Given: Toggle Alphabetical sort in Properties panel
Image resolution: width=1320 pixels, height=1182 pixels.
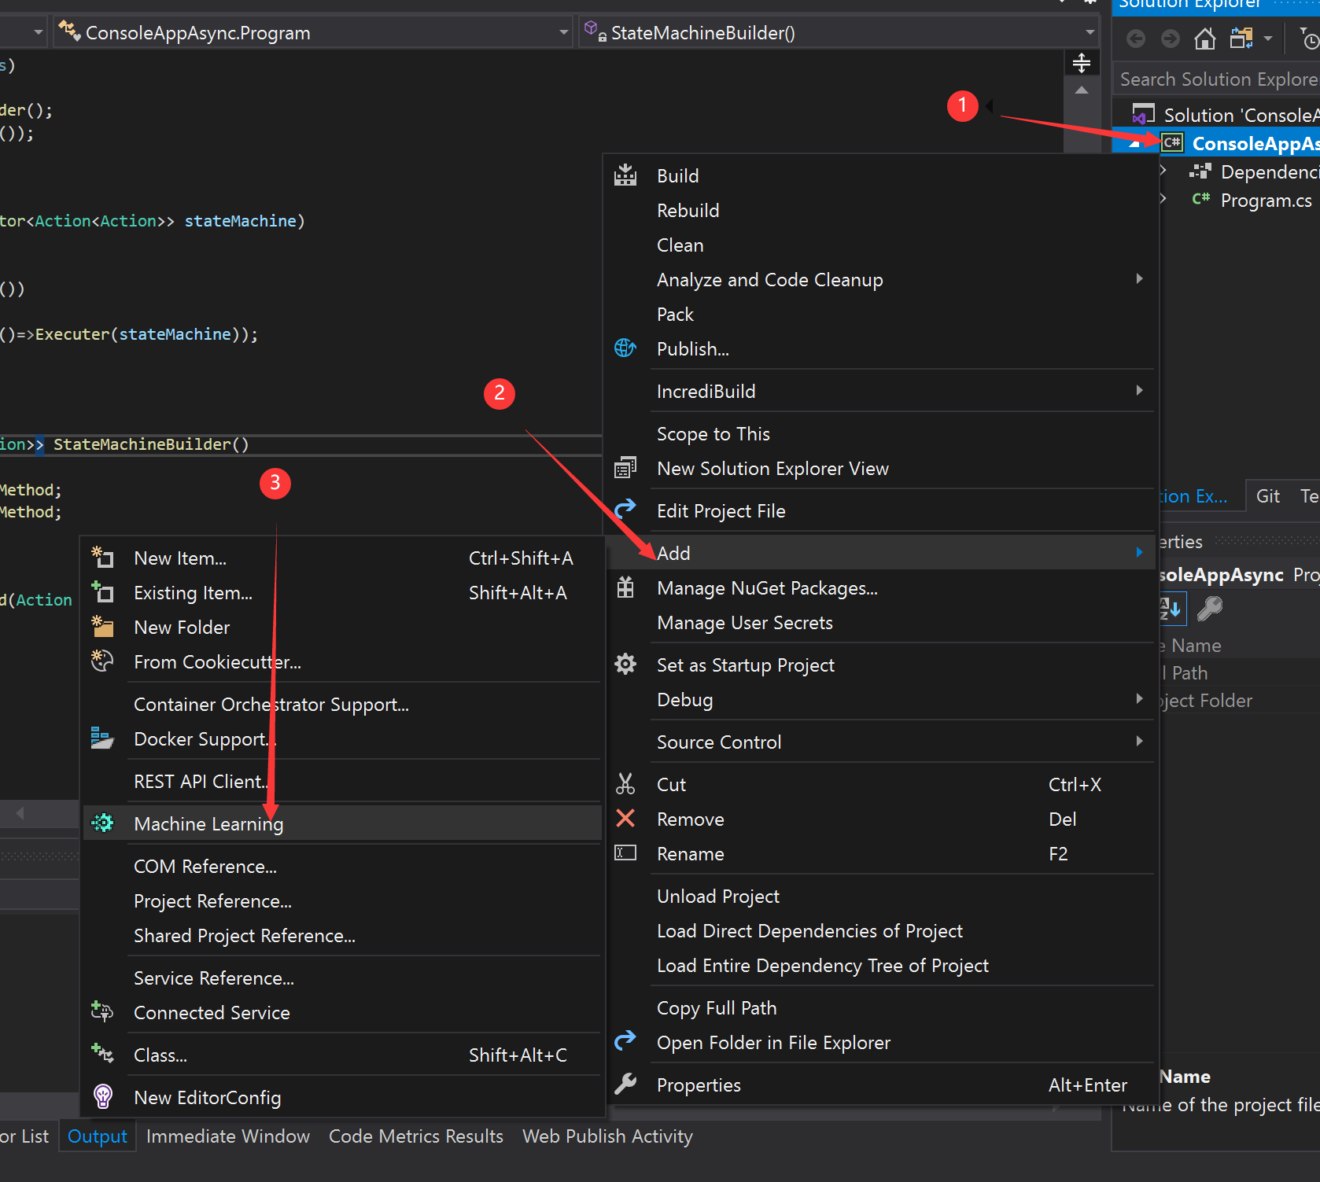Looking at the screenshot, I should coord(1170,609).
